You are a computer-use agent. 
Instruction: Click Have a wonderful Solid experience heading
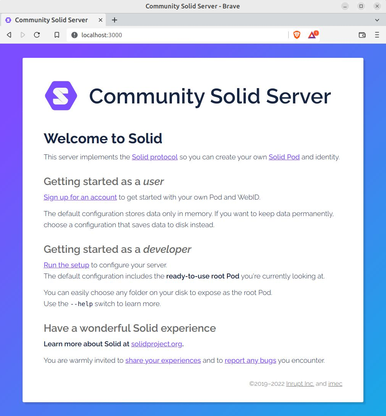130,328
